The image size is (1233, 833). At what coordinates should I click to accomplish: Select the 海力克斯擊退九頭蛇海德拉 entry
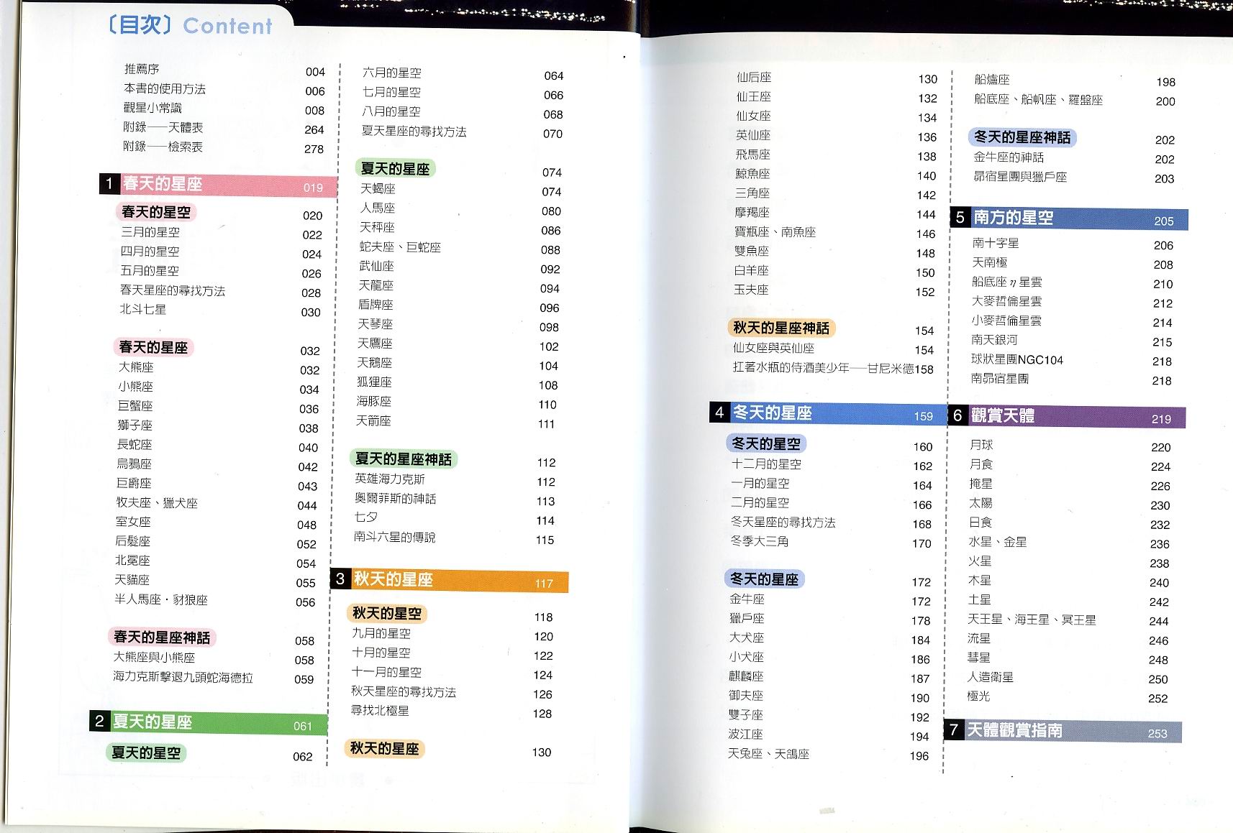coord(183,677)
